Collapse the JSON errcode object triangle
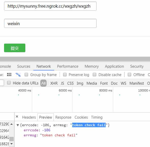150x147 pixels. click(x=17, y=125)
